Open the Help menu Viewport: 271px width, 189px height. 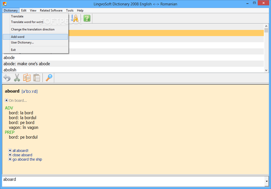[x=80, y=10]
